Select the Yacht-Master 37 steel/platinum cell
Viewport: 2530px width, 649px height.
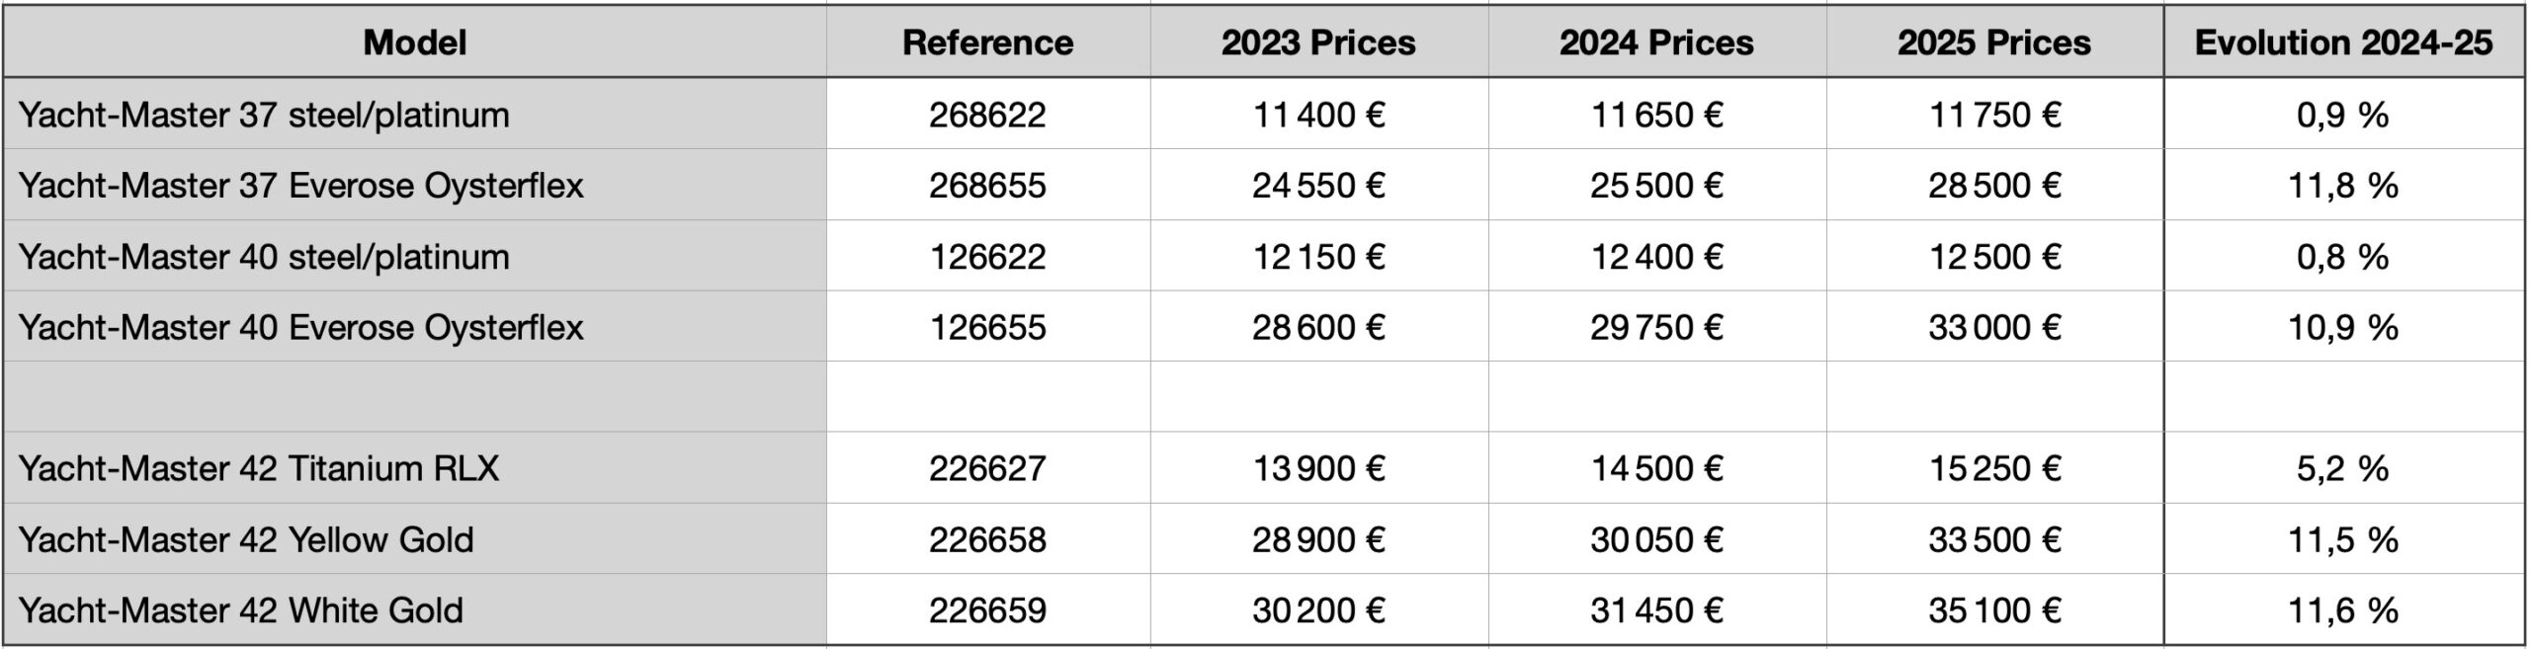[x=415, y=115]
